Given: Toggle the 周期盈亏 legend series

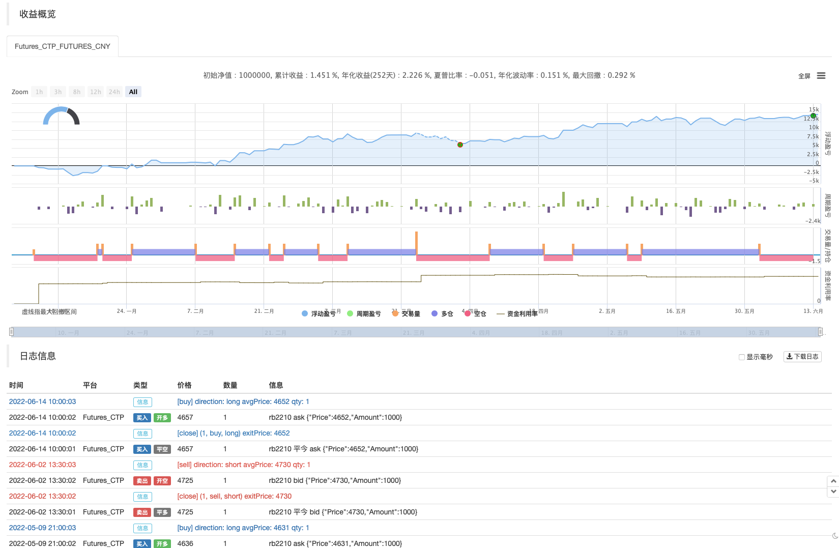Looking at the screenshot, I should click(364, 314).
